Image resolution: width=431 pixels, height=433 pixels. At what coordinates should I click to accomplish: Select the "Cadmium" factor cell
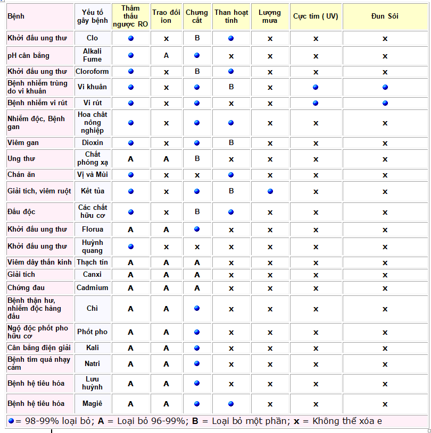click(93, 288)
